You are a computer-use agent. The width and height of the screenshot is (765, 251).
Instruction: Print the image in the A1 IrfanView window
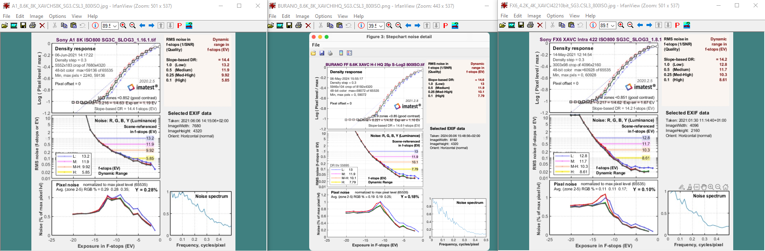coord(33,26)
